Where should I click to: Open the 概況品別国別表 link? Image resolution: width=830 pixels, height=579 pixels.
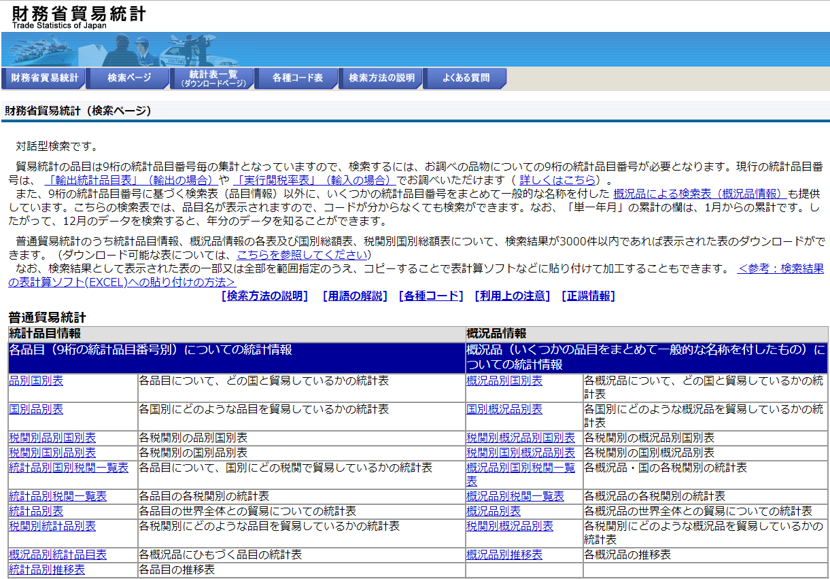pos(504,381)
